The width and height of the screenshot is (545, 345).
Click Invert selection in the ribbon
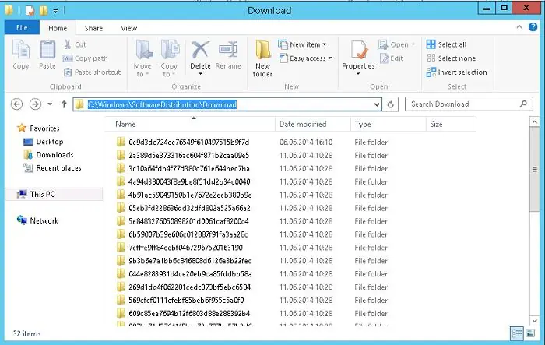[457, 72]
